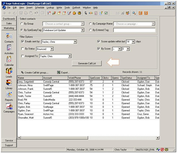
Task: Open the Marketing navigation button
Action: point(9,28)
